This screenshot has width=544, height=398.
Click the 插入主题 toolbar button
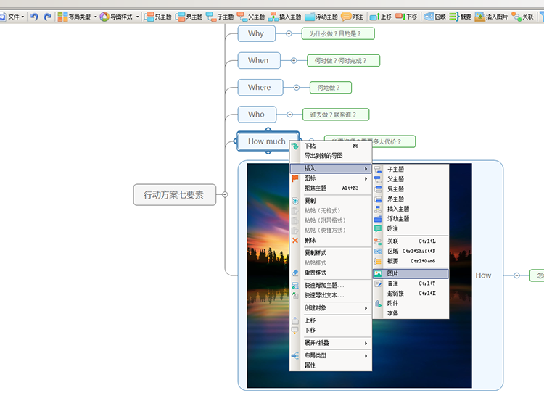pos(284,16)
